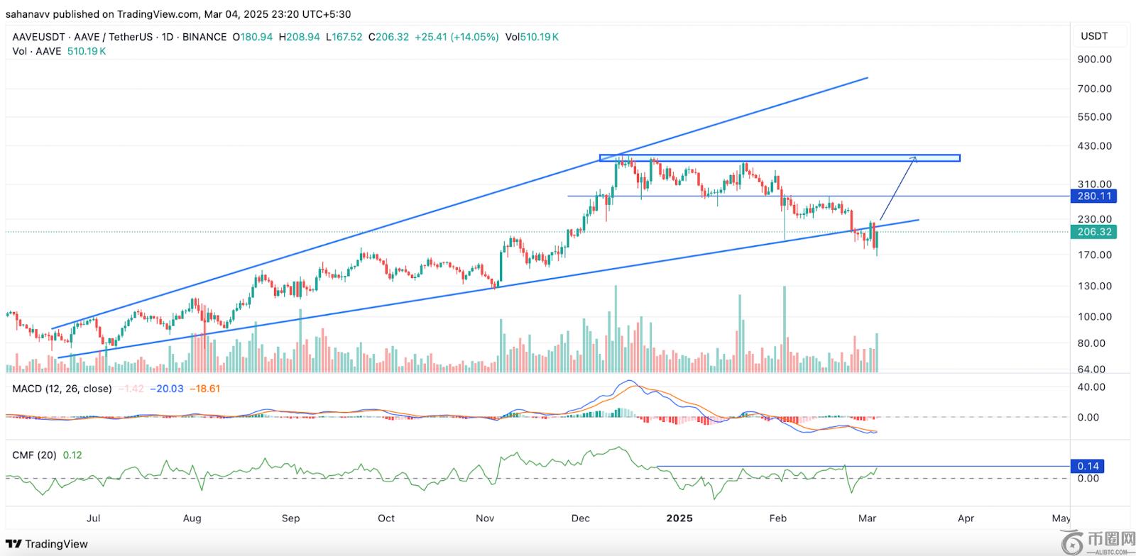Click the Jul label on time axis
This screenshot has width=1136, height=556.
coord(93,518)
